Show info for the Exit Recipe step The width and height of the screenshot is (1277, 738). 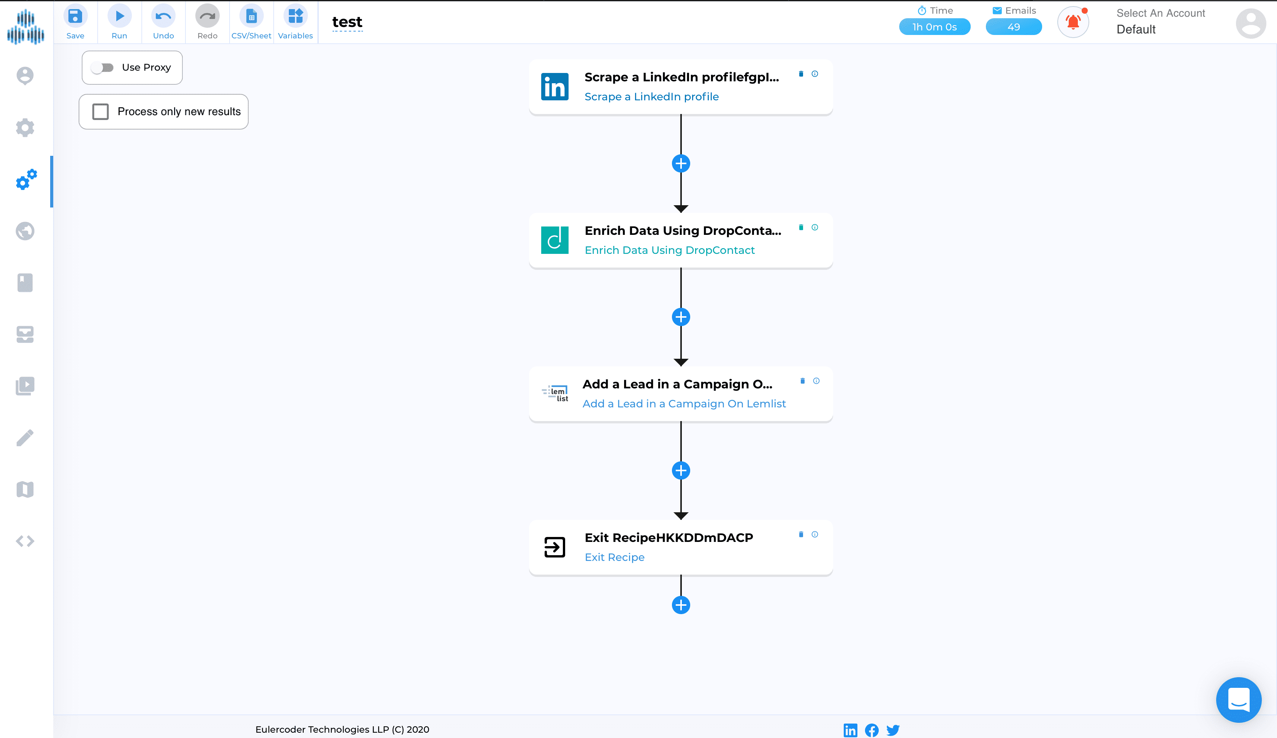coord(815,535)
